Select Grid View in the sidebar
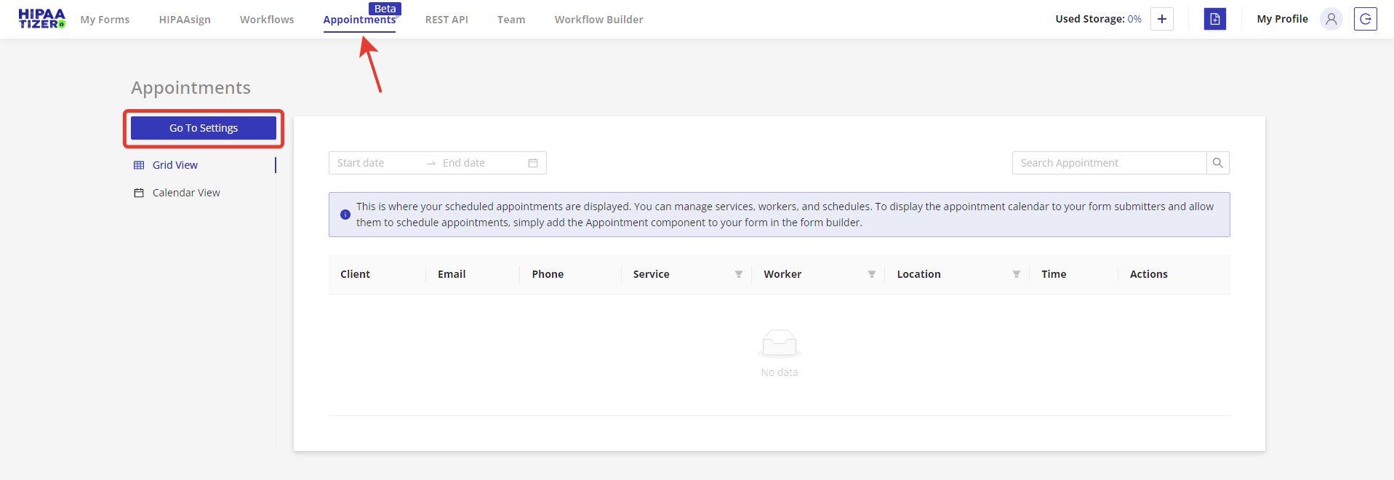This screenshot has width=1394, height=480. (175, 165)
